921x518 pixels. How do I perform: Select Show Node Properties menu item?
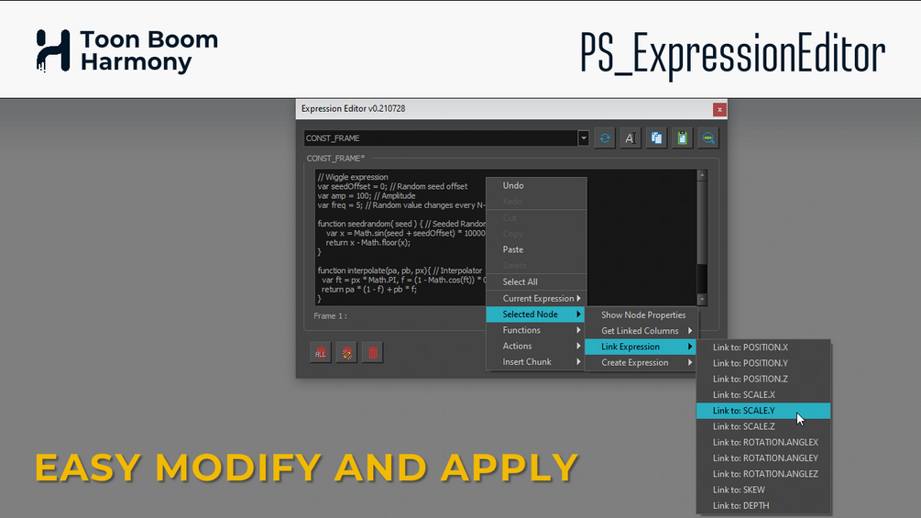pyautogui.click(x=641, y=314)
